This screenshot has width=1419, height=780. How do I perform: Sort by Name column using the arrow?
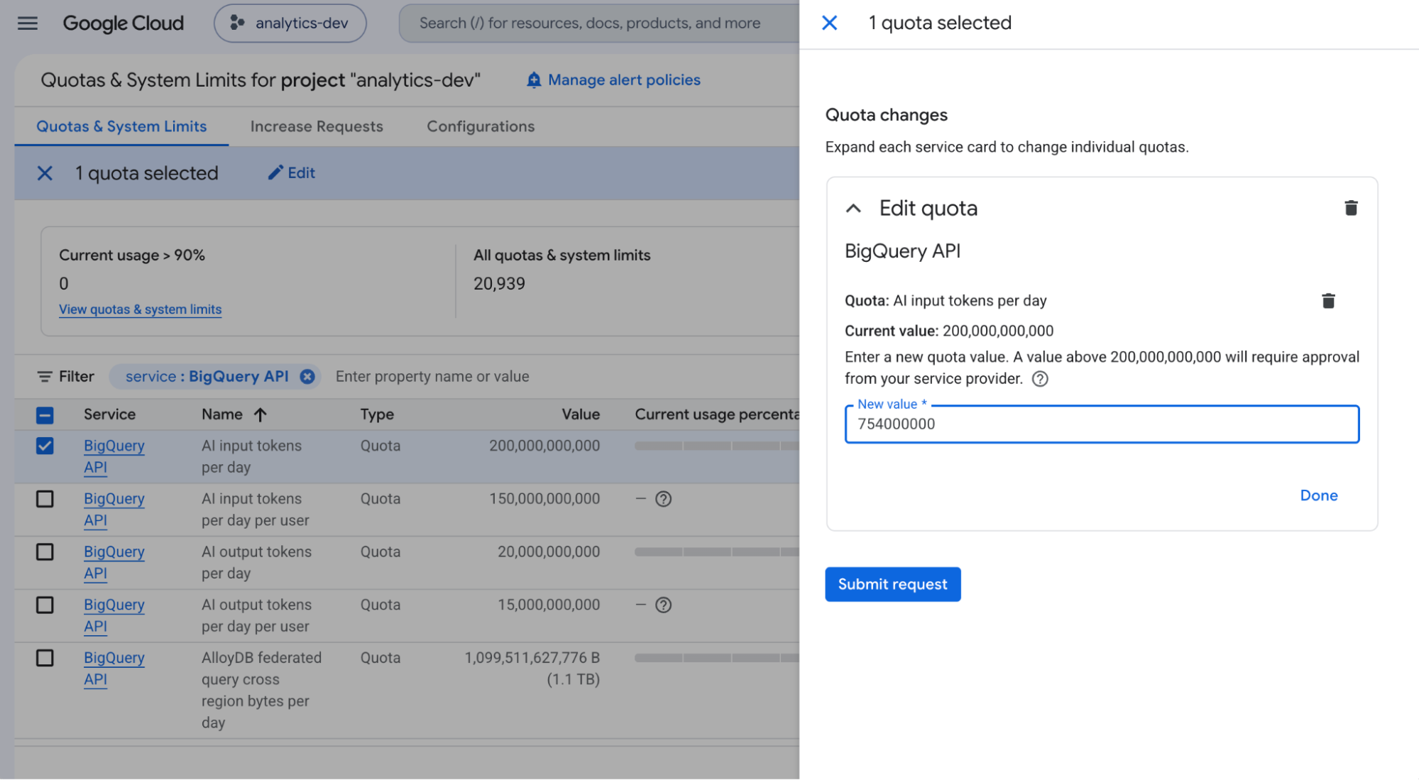(x=261, y=414)
